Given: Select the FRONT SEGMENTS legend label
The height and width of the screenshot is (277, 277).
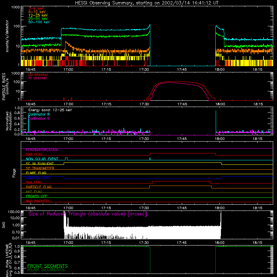Looking at the screenshot, I should tap(47, 266).
